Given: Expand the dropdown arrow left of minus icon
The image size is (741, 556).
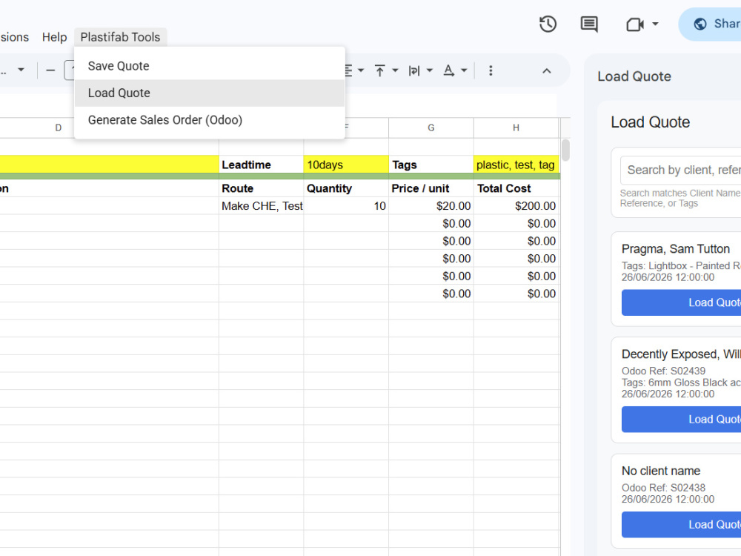Looking at the screenshot, I should [x=21, y=70].
